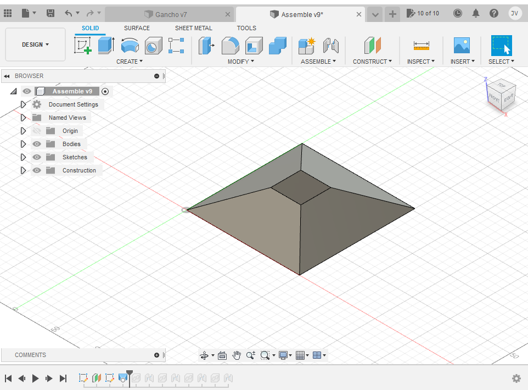Click the Insert image icon

click(462, 46)
